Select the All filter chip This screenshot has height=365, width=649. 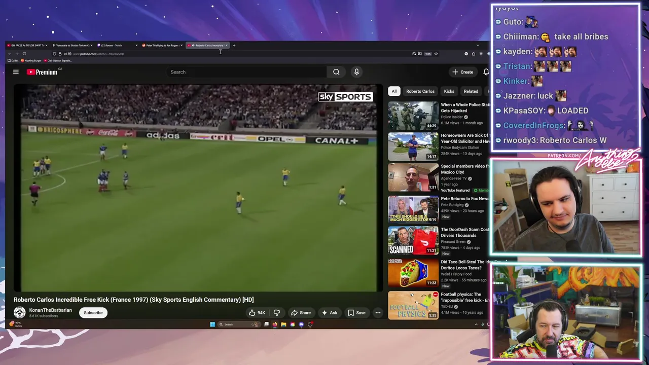click(x=394, y=91)
